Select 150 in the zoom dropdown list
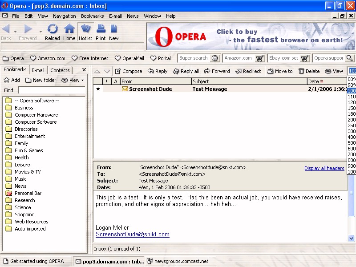Image resolution: width=356 pixels, height=267 pixels. click(x=352, y=108)
